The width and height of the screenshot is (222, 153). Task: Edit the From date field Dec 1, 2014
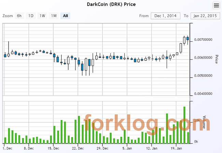165,16
